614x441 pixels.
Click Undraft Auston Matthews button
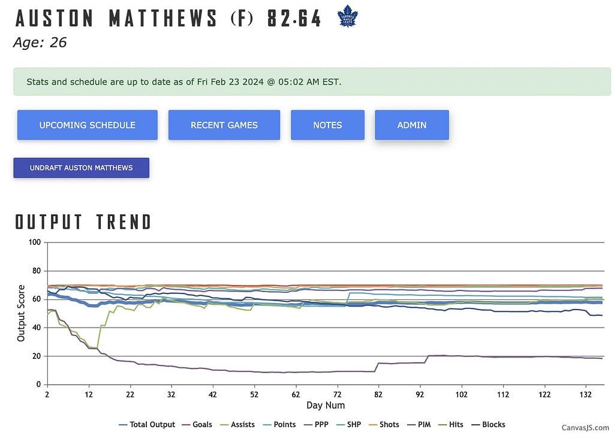pyautogui.click(x=81, y=168)
